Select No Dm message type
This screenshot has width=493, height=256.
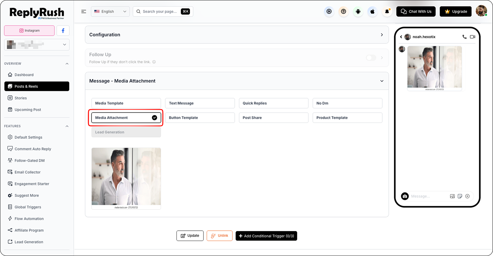tap(347, 103)
